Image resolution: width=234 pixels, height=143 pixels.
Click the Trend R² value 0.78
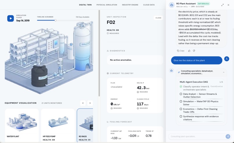coord(148,136)
